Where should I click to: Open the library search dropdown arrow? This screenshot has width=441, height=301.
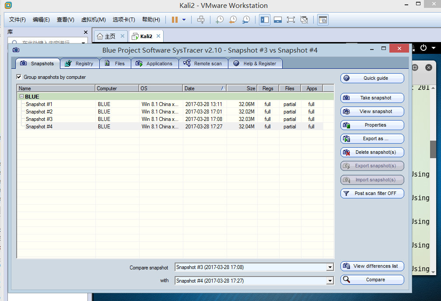[83, 43]
